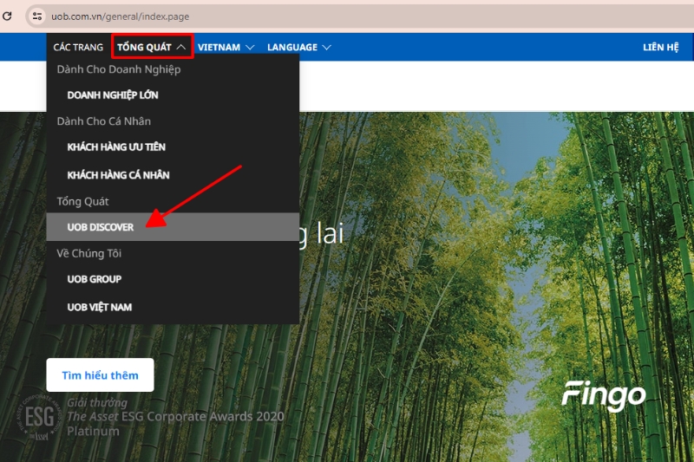The image size is (694, 462).
Task: Click the CÁC TRANG label
Action: [x=78, y=48]
